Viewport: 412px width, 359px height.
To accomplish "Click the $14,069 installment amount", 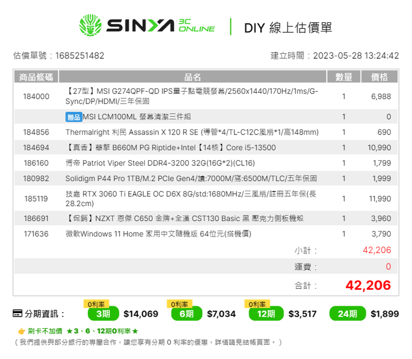I will click(141, 314).
